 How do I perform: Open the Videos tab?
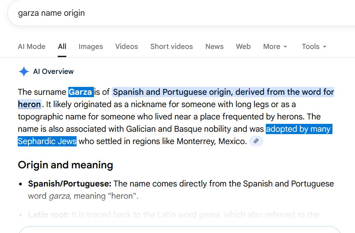pos(126,47)
